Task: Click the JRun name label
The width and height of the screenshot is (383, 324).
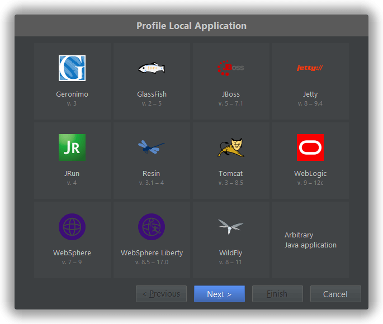Action: (72, 174)
